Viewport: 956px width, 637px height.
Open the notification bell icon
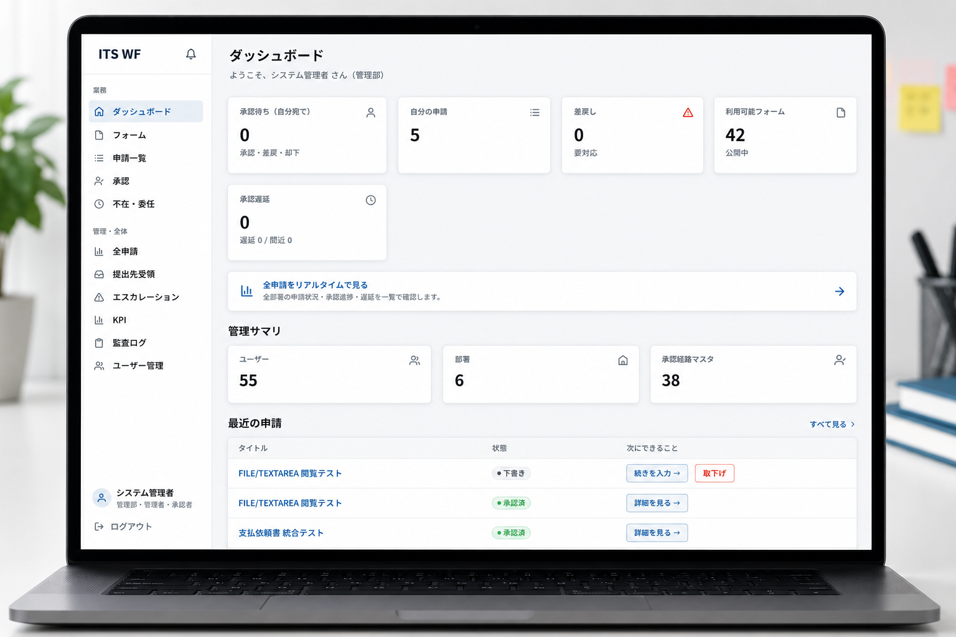point(191,54)
